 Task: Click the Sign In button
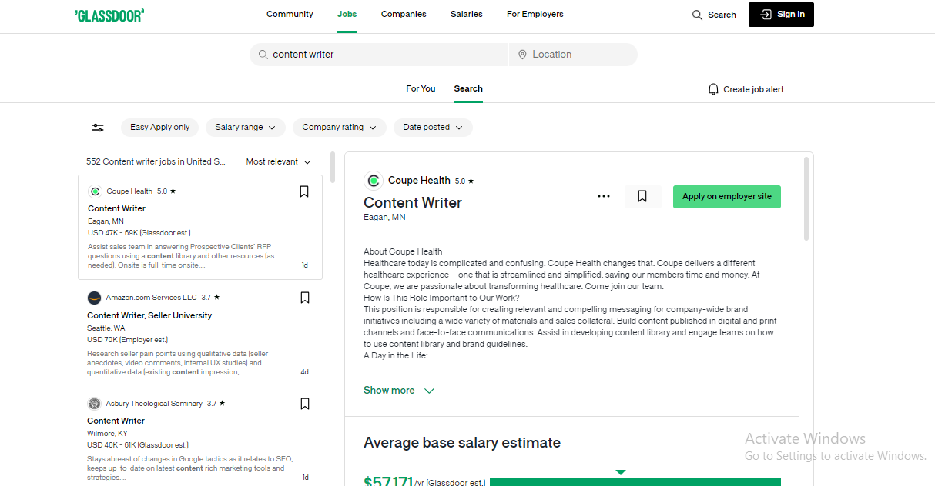pyautogui.click(x=781, y=15)
